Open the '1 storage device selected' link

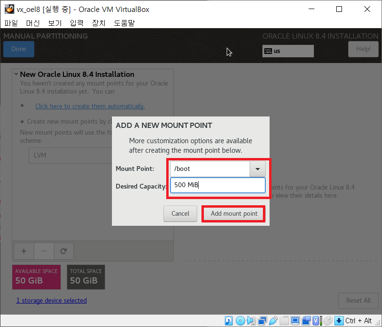pos(51,300)
